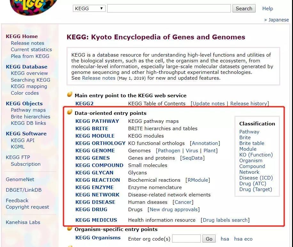Screen dimensions: 293x247
Task: Open the Pathogen genomes link
Action: pos(169,151)
